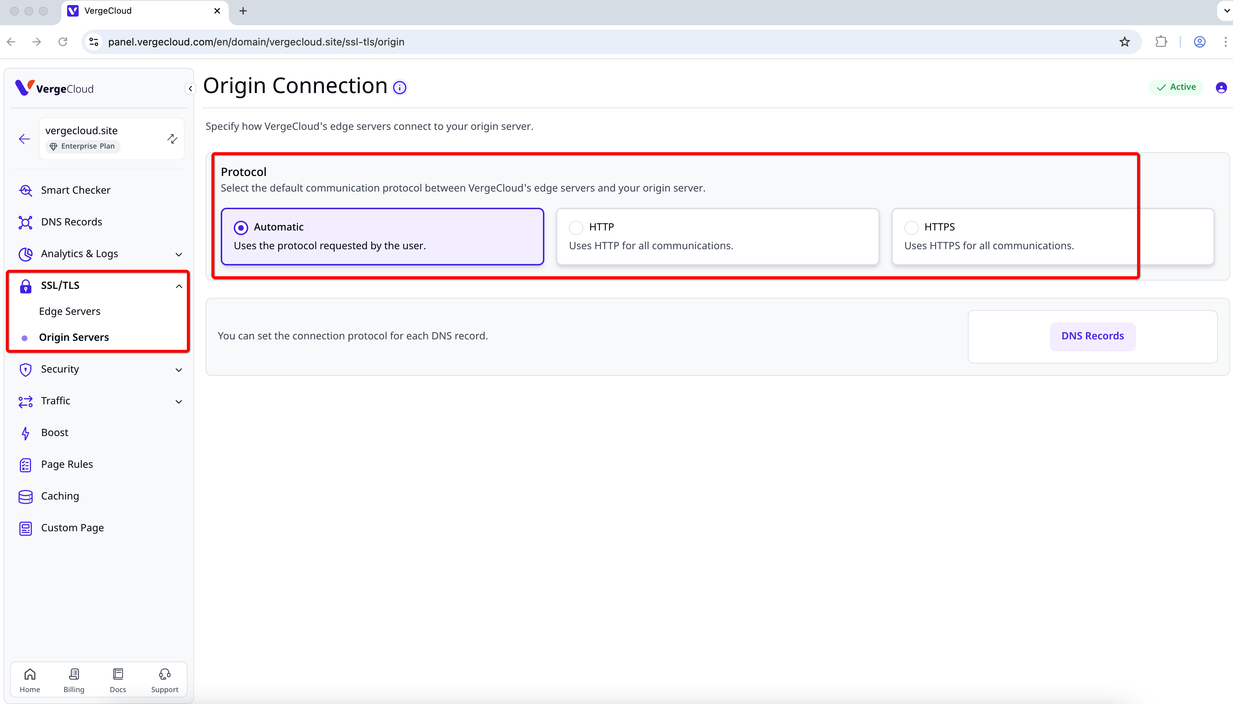Screen dimensions: 1233x704
Task: Open Edge Servers under SSL/TLS
Action: click(70, 311)
